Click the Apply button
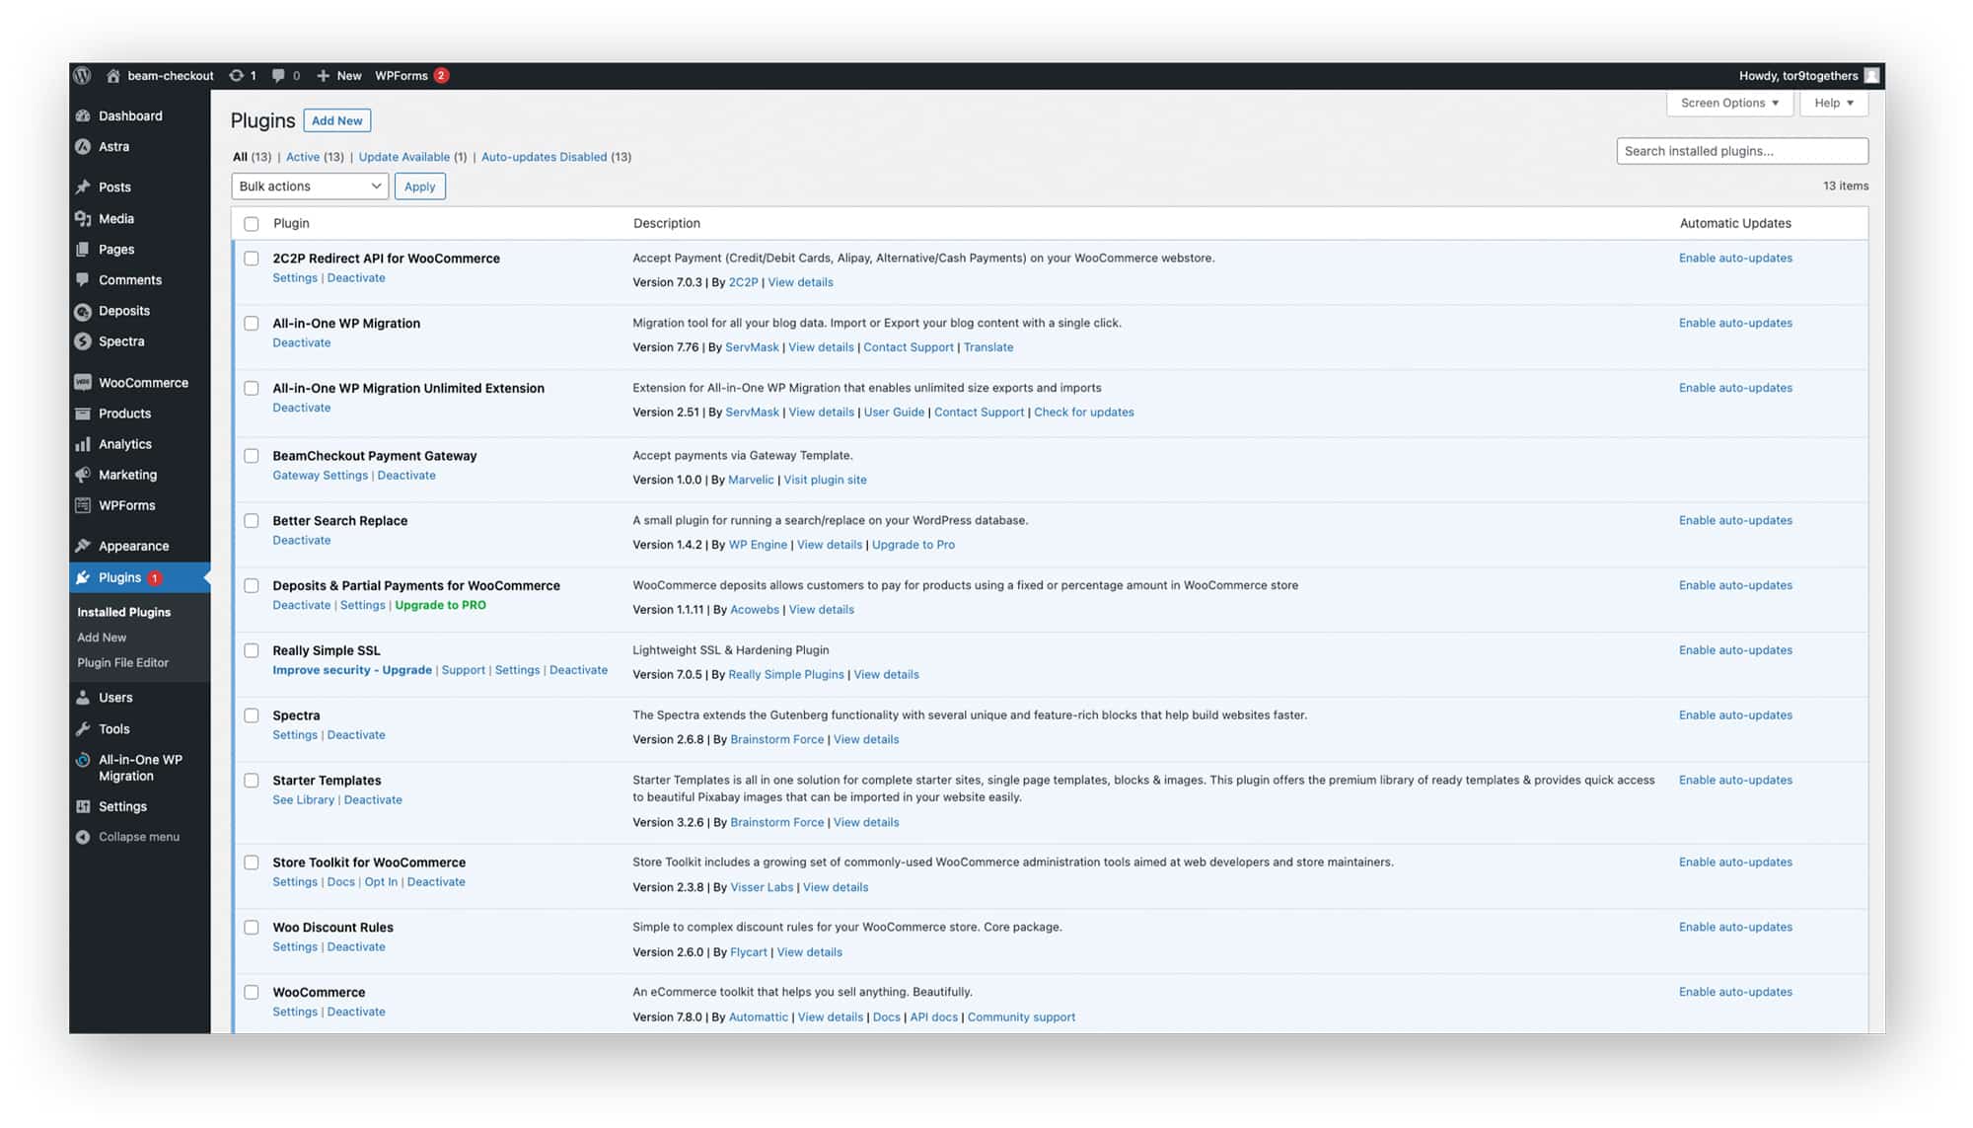The image size is (1973, 1128). 420,186
